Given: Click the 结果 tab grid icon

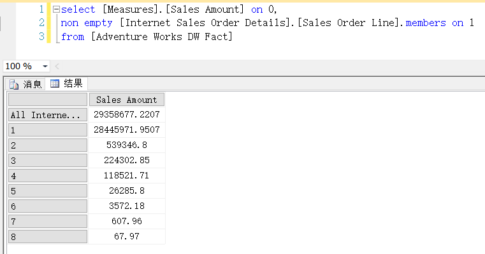Looking at the screenshot, I should pos(55,84).
